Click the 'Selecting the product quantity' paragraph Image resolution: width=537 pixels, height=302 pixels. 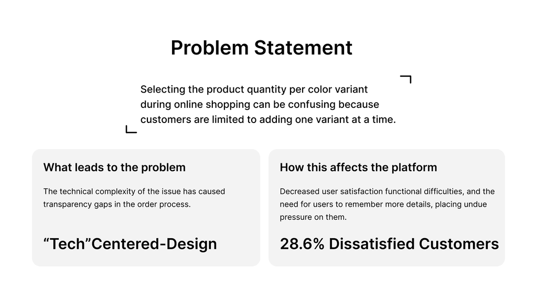coord(268,104)
